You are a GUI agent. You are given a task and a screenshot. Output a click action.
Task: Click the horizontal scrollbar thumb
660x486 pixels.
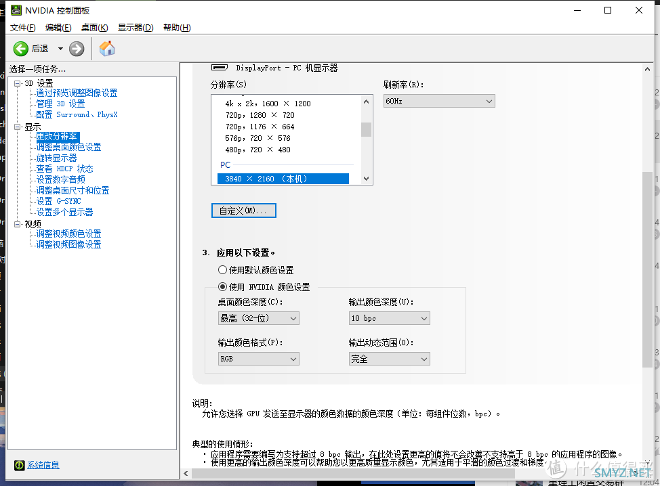tap(353, 473)
